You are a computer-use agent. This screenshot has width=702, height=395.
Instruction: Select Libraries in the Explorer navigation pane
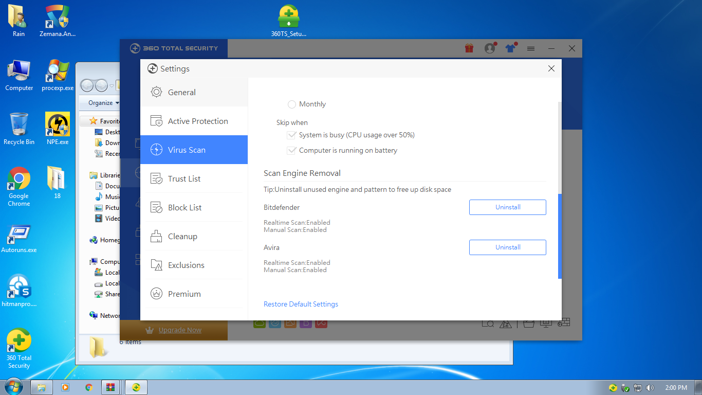(x=105, y=175)
